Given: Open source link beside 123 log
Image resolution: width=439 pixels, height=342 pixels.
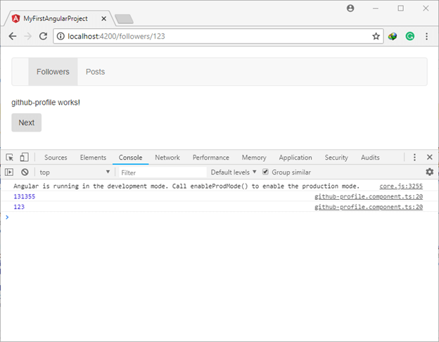Looking at the screenshot, I should tap(369, 207).
